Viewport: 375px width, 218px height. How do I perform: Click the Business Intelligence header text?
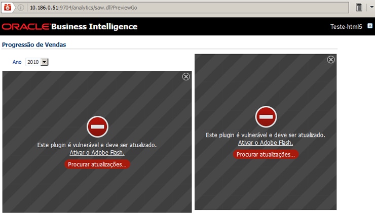[x=94, y=26]
